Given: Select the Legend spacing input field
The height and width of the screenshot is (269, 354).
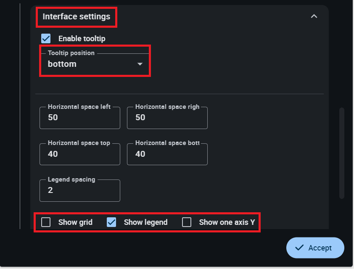Looking at the screenshot, I should click(79, 190).
